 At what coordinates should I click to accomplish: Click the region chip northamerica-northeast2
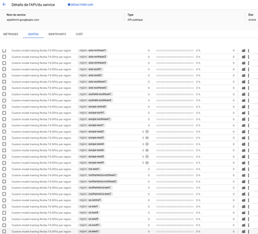pos(98,181)
